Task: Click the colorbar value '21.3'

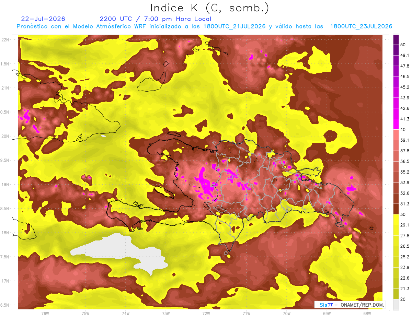Action: pyautogui.click(x=405, y=288)
